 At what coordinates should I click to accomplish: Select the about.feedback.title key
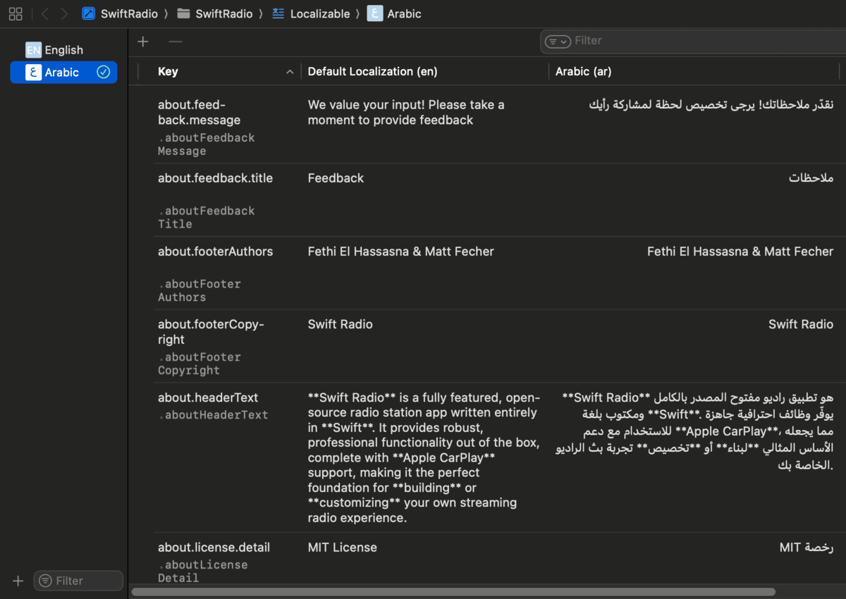215,178
